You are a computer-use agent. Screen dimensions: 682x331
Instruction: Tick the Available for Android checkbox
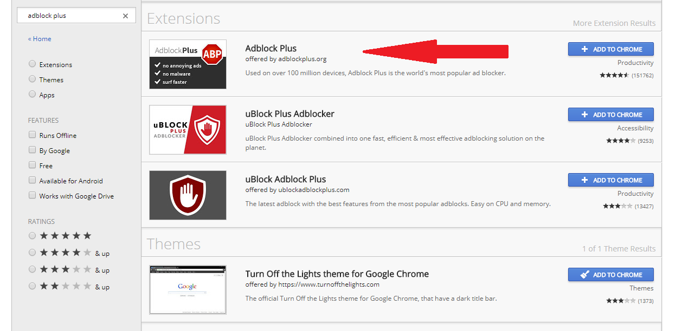[x=33, y=181]
